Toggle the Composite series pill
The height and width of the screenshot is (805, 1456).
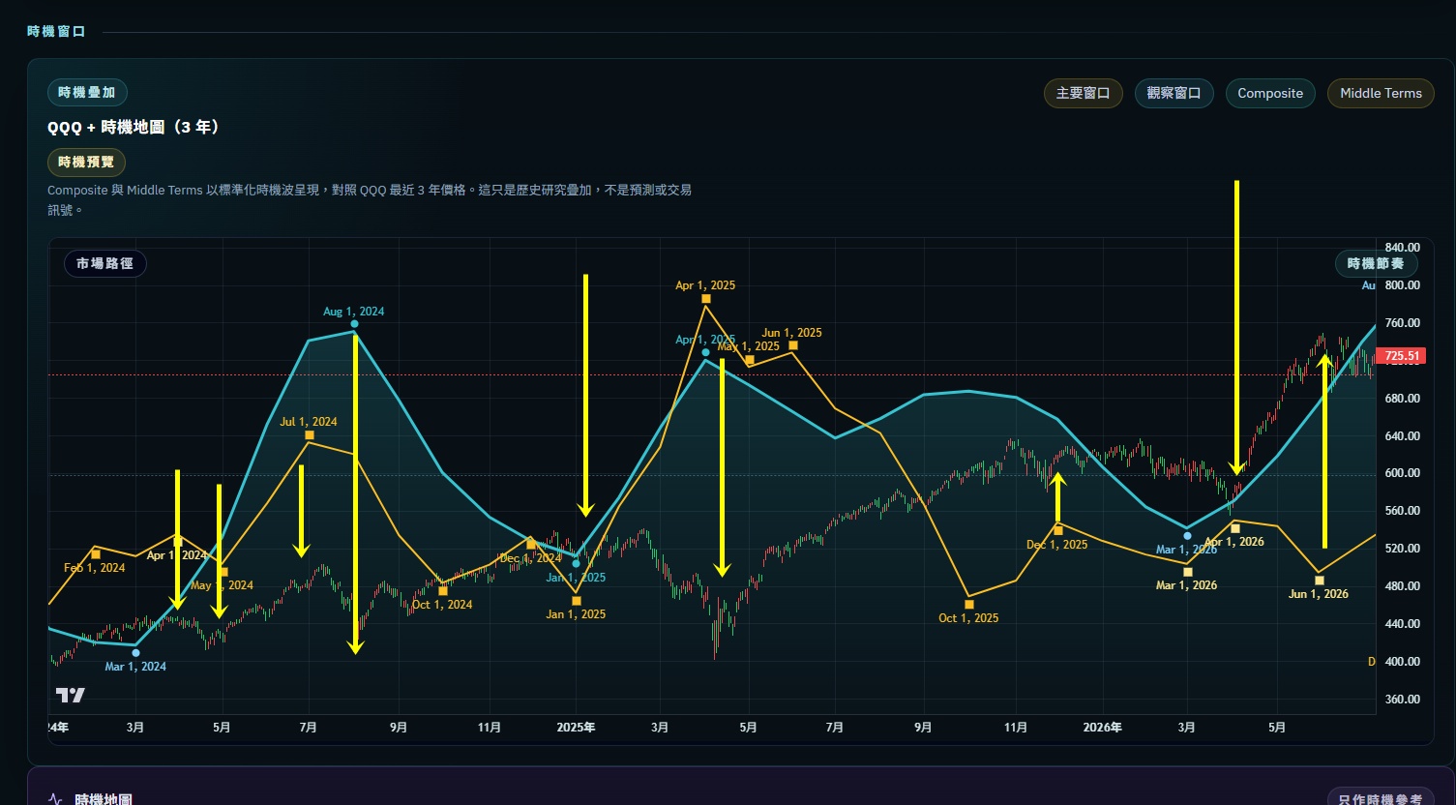pos(1270,93)
